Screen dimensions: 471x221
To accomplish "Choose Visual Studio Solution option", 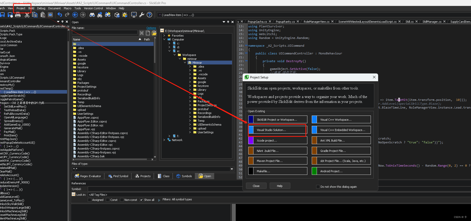I will [x=278, y=130].
